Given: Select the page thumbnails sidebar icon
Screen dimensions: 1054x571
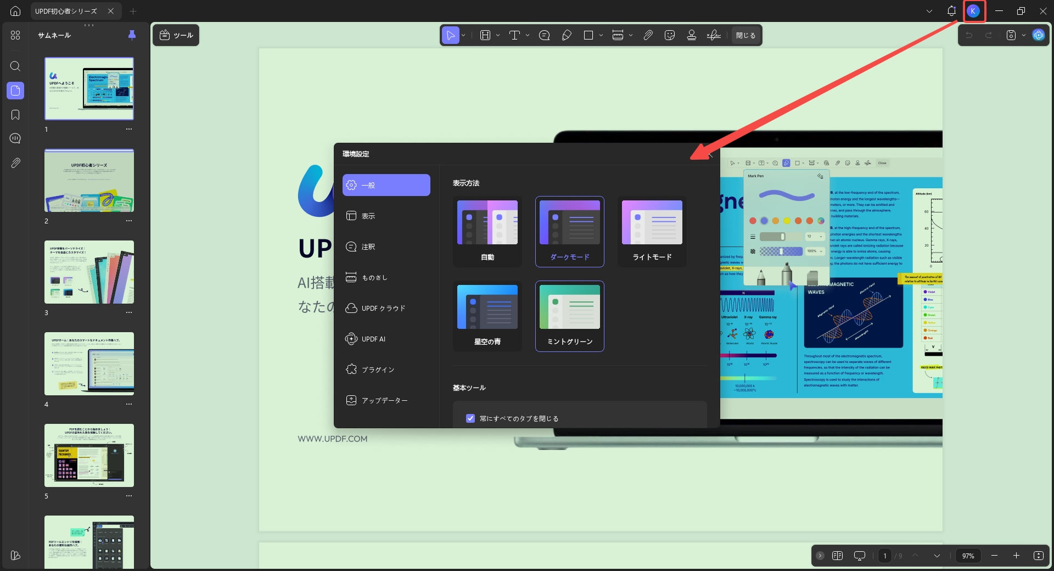Looking at the screenshot, I should [15, 91].
